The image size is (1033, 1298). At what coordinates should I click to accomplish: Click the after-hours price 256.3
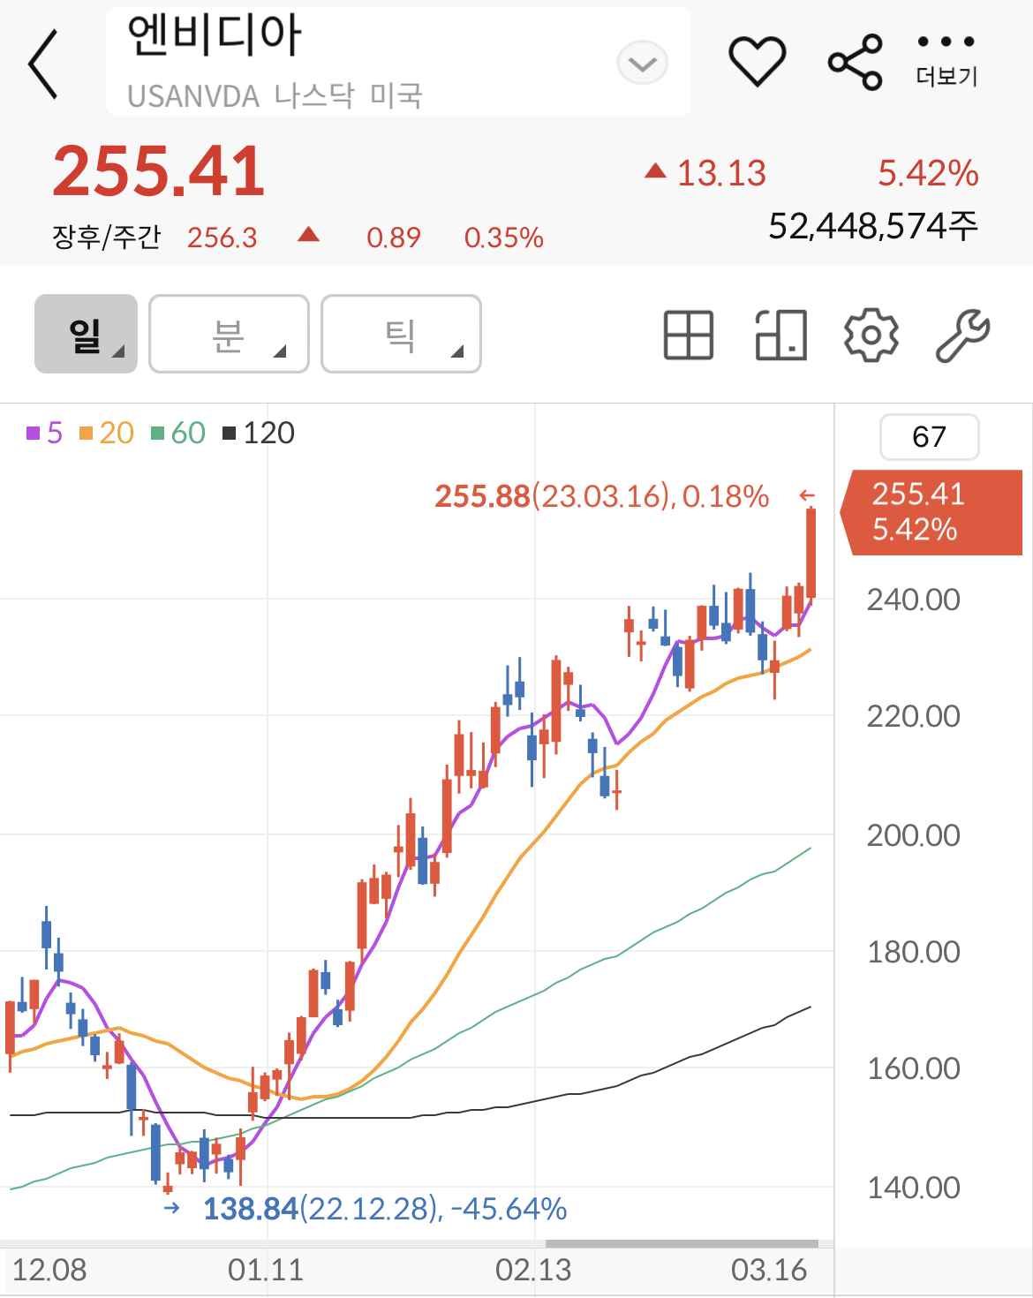[222, 238]
